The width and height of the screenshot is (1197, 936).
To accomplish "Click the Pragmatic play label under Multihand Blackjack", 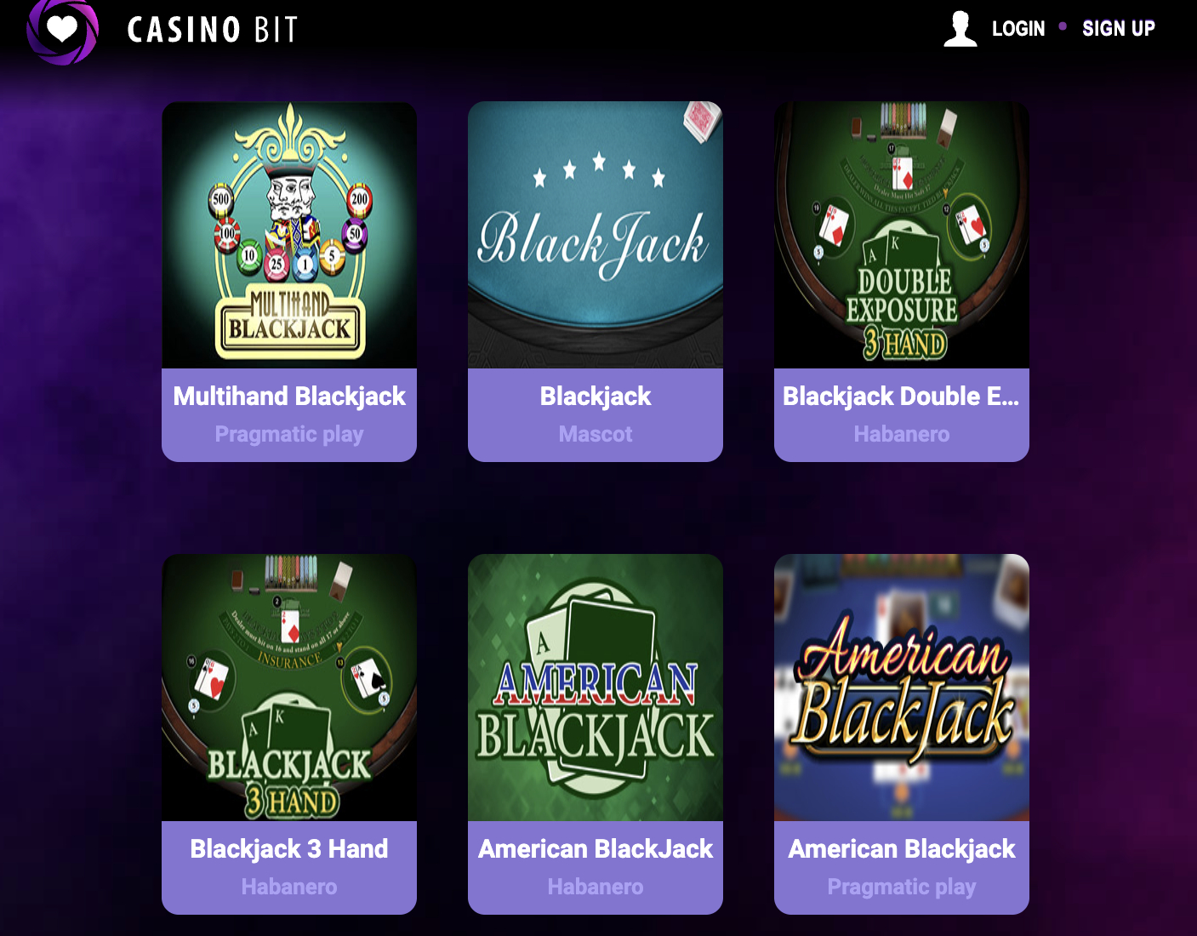I will pyautogui.click(x=289, y=435).
